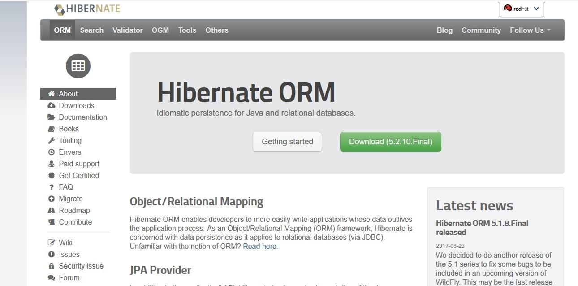Click the lock icon beside Security issue
578x286 pixels.
(x=51, y=266)
